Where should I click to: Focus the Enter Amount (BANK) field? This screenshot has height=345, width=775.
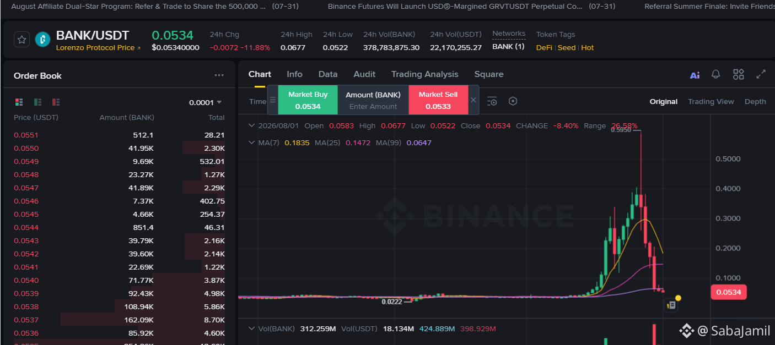[x=373, y=106]
